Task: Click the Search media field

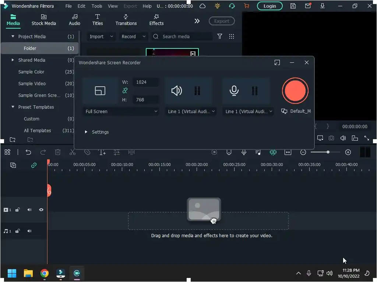Action: (182, 36)
